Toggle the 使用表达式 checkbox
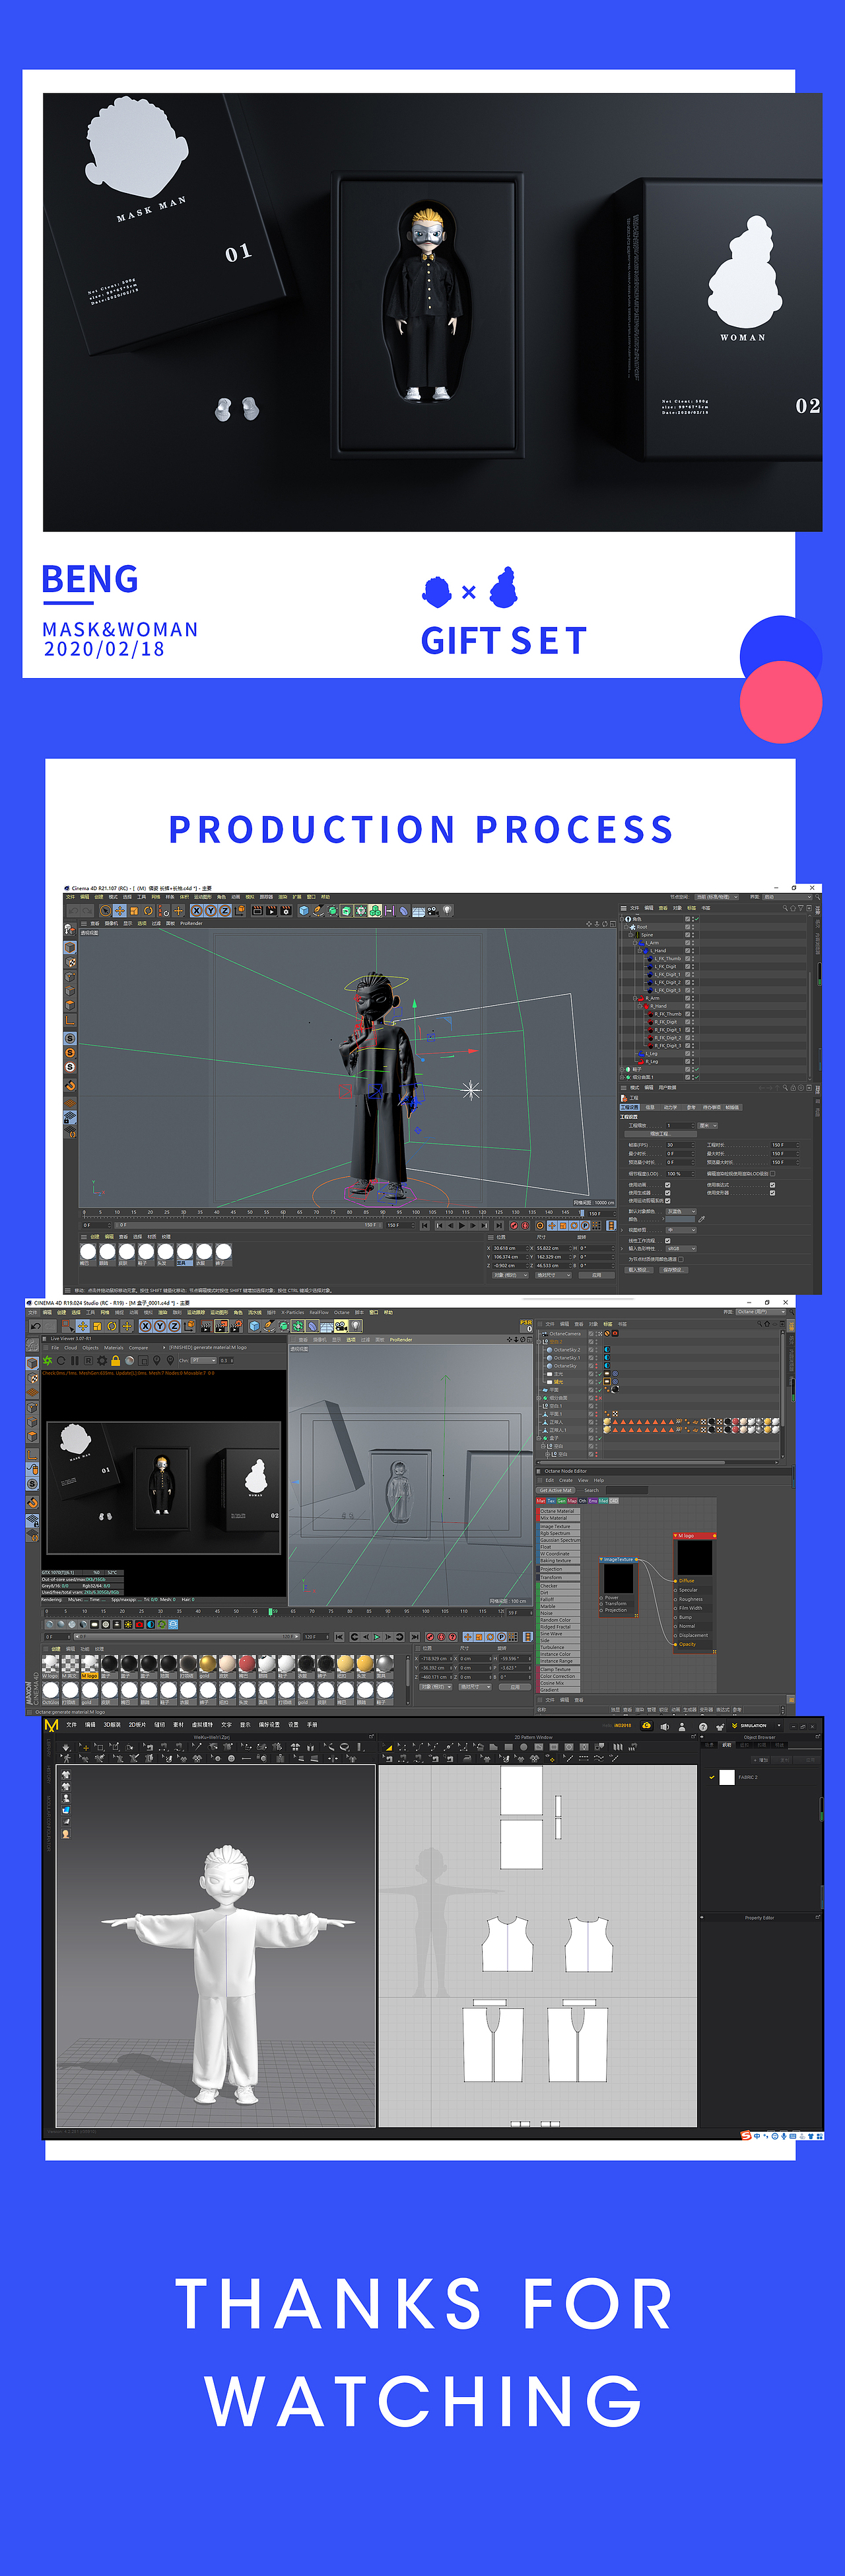 tap(772, 1185)
